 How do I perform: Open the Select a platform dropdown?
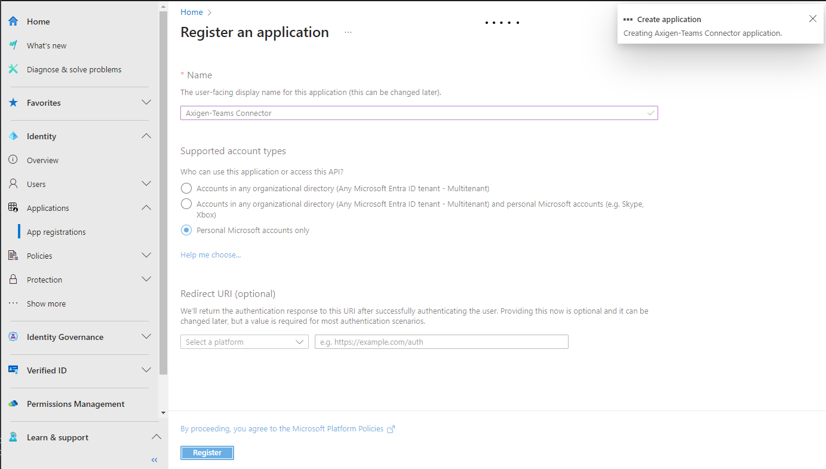[x=244, y=342]
